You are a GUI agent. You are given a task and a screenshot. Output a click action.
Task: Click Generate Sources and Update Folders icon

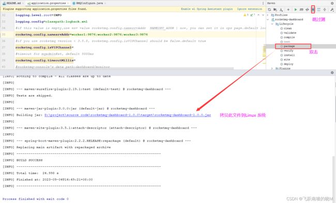[x=275, y=10]
